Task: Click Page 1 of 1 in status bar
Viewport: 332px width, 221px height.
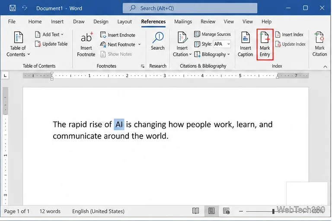Action: [17, 211]
